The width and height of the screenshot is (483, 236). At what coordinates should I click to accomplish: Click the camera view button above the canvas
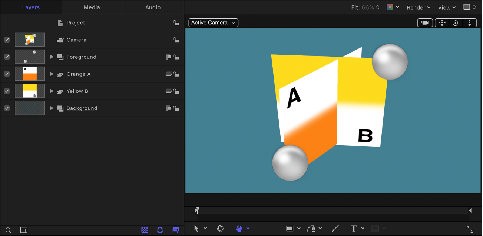[425, 23]
